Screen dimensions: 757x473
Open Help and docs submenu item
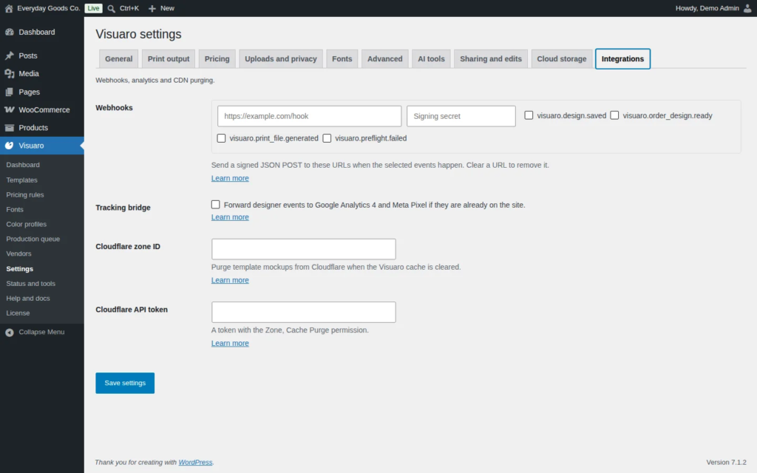[28, 299]
